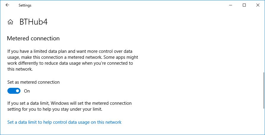Image resolution: width=265 pixels, height=135 pixels.
Task: Close the Settings window
Action: (x=258, y=5)
